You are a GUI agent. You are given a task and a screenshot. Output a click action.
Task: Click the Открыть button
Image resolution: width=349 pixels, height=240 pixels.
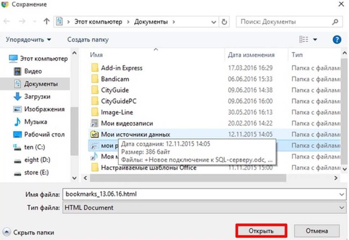point(261,231)
